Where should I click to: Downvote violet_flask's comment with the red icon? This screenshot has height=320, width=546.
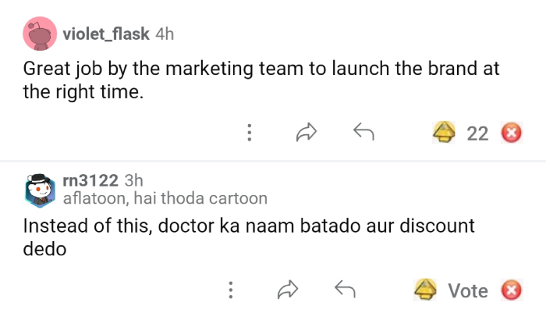[x=511, y=133]
